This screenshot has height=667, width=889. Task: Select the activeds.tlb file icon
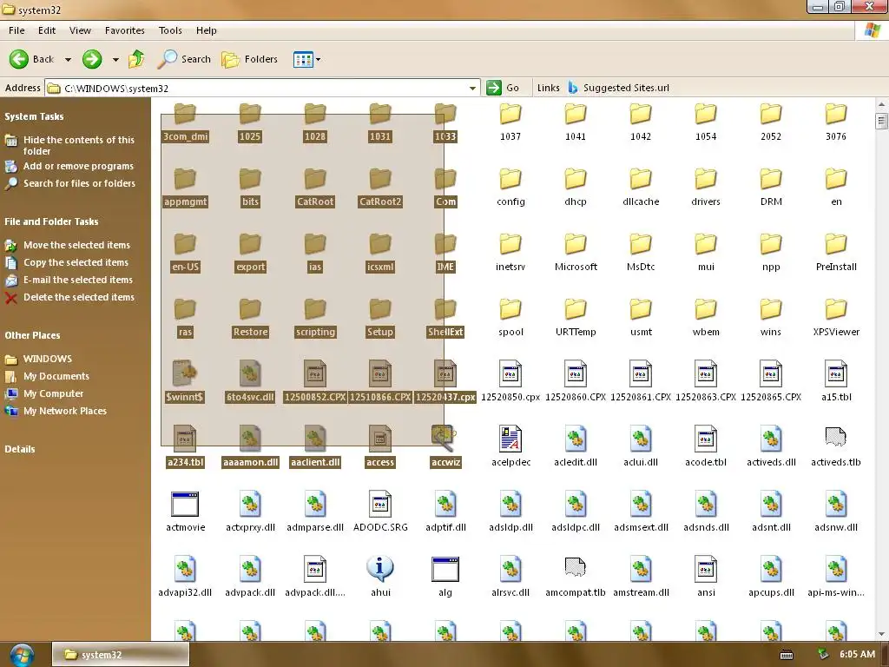click(836, 438)
